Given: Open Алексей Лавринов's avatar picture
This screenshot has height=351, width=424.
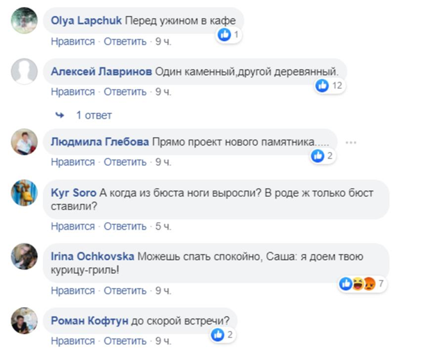Looking at the screenshot, I should [24, 71].
